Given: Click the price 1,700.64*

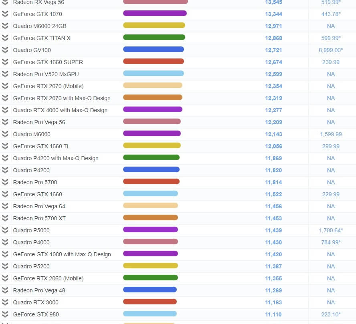Looking at the screenshot, I should (x=331, y=230).
